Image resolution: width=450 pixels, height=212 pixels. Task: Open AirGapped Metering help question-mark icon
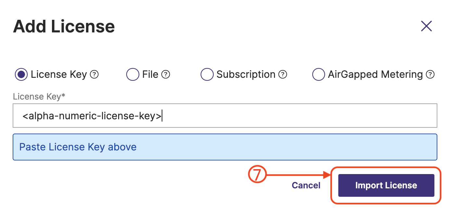(x=430, y=75)
